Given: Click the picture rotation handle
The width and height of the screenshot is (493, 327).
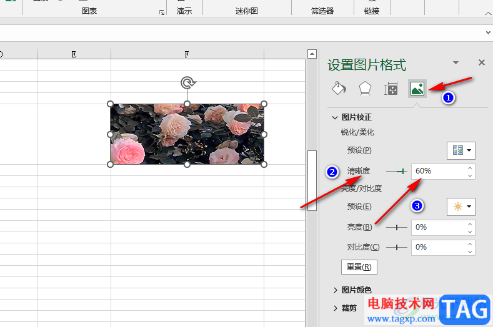Looking at the screenshot, I should [x=187, y=83].
